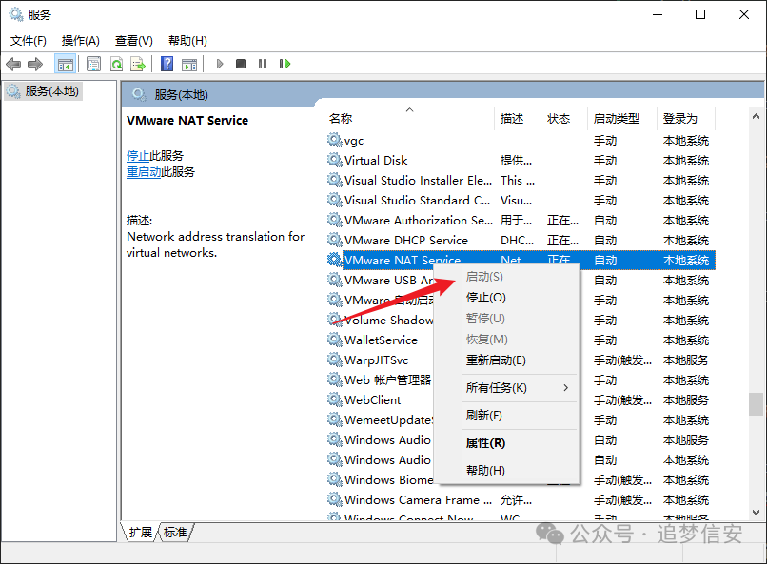Choose 刷新(F) in the context menu

483,416
